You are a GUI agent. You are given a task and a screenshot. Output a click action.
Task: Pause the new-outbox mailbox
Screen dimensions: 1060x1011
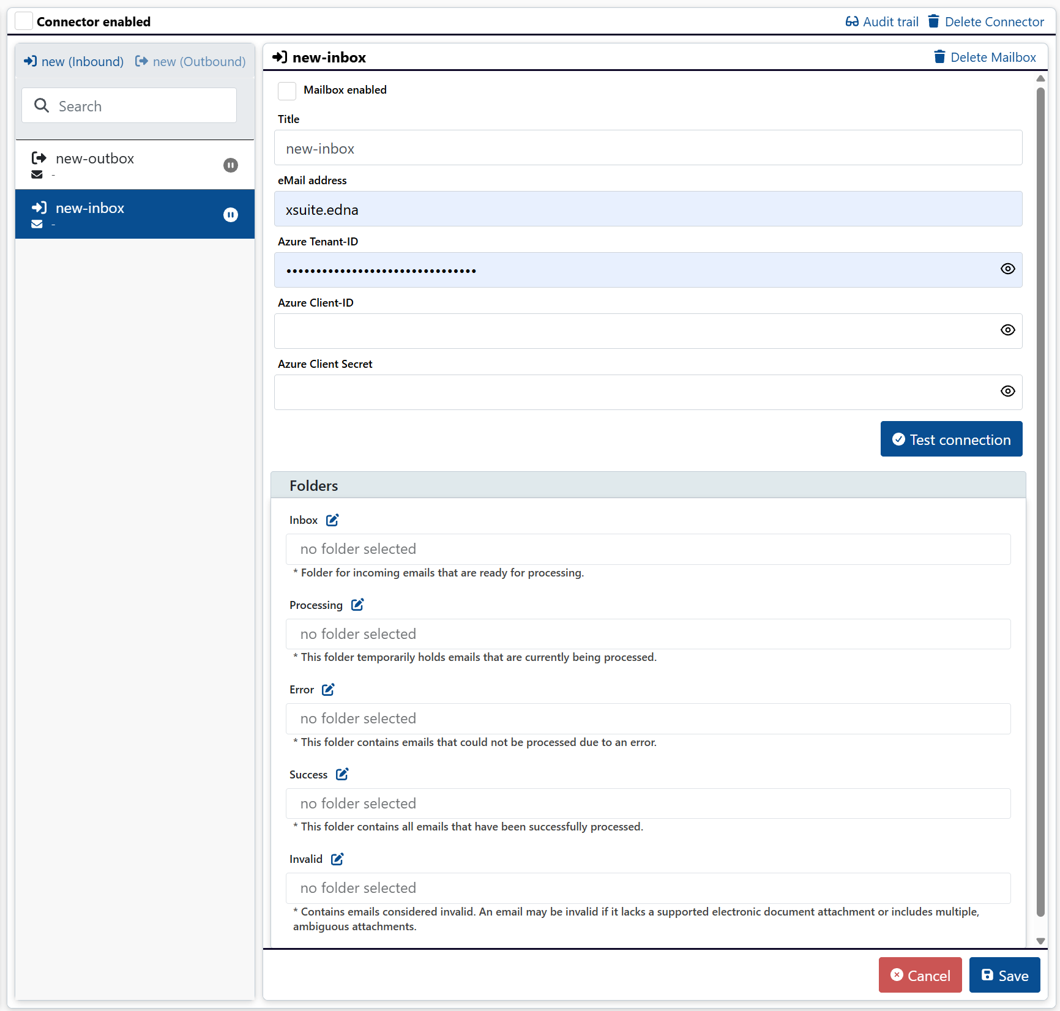pos(231,165)
